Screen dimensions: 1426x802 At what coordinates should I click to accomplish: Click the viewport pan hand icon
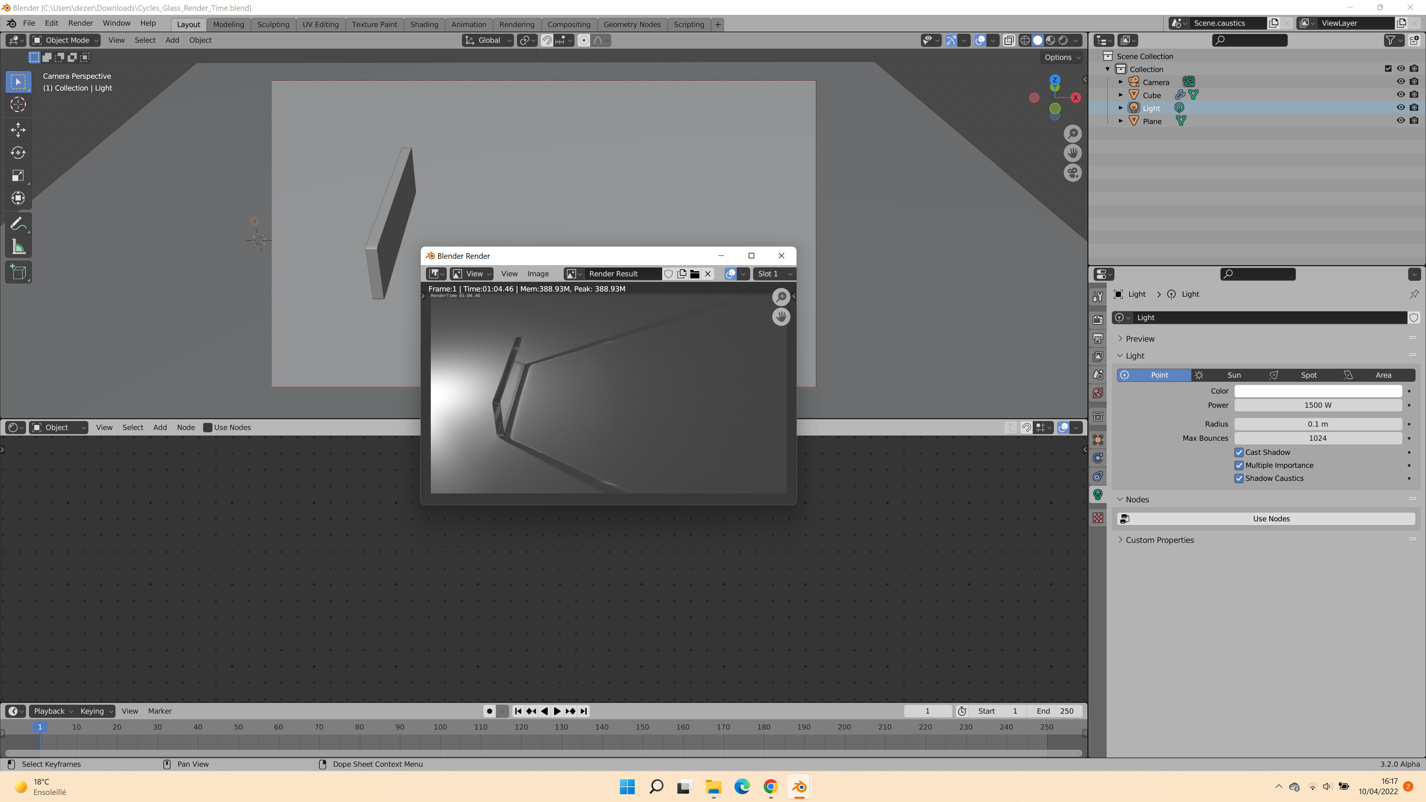[x=1073, y=153]
